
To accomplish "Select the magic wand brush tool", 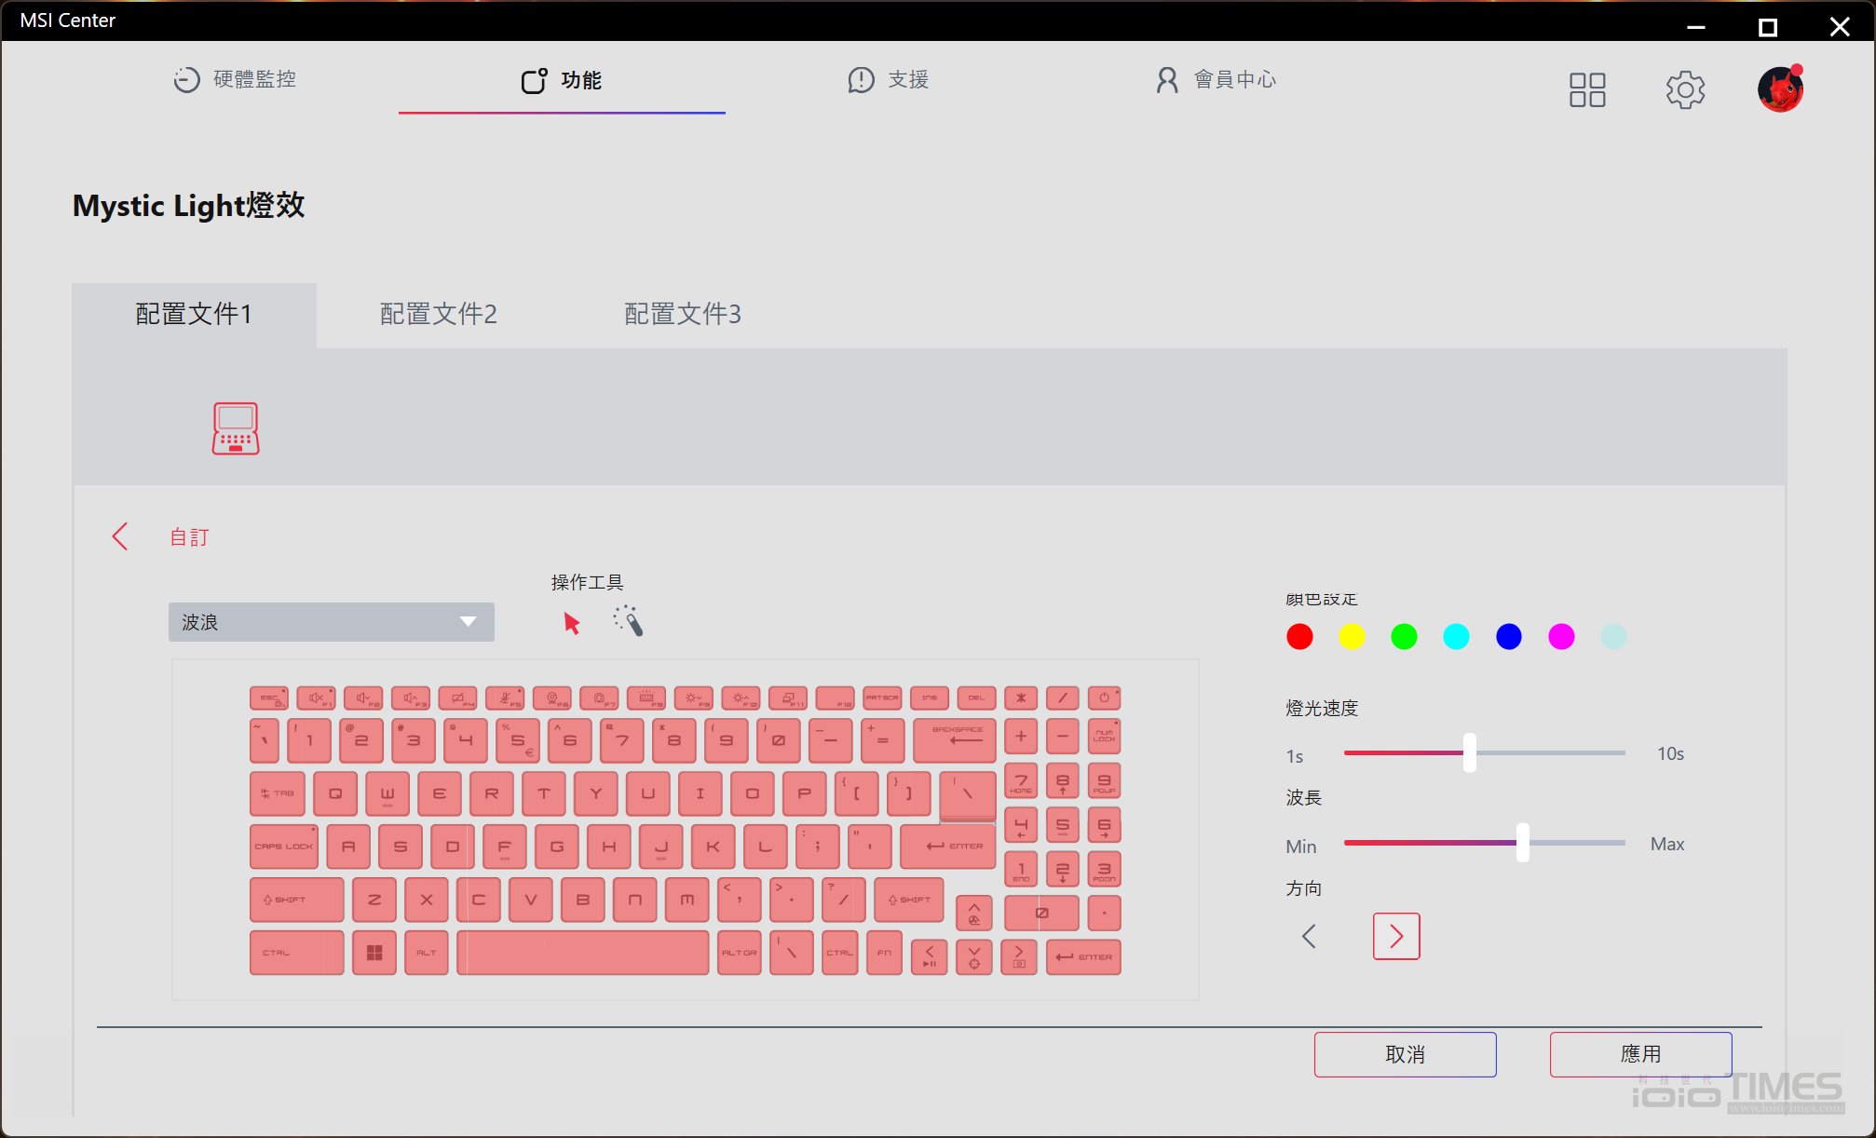I will click(x=629, y=621).
